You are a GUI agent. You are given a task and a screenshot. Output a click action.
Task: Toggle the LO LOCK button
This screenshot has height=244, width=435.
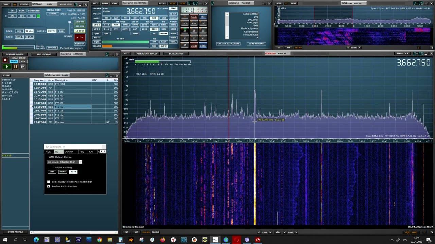click(80, 31)
